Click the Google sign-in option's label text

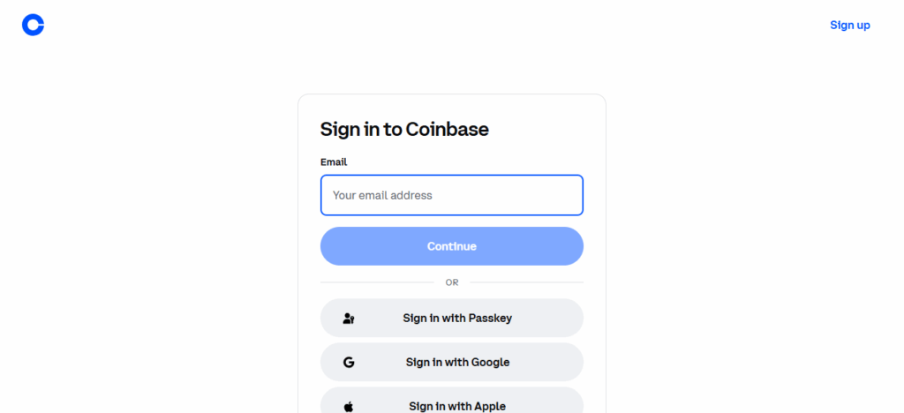coord(457,363)
